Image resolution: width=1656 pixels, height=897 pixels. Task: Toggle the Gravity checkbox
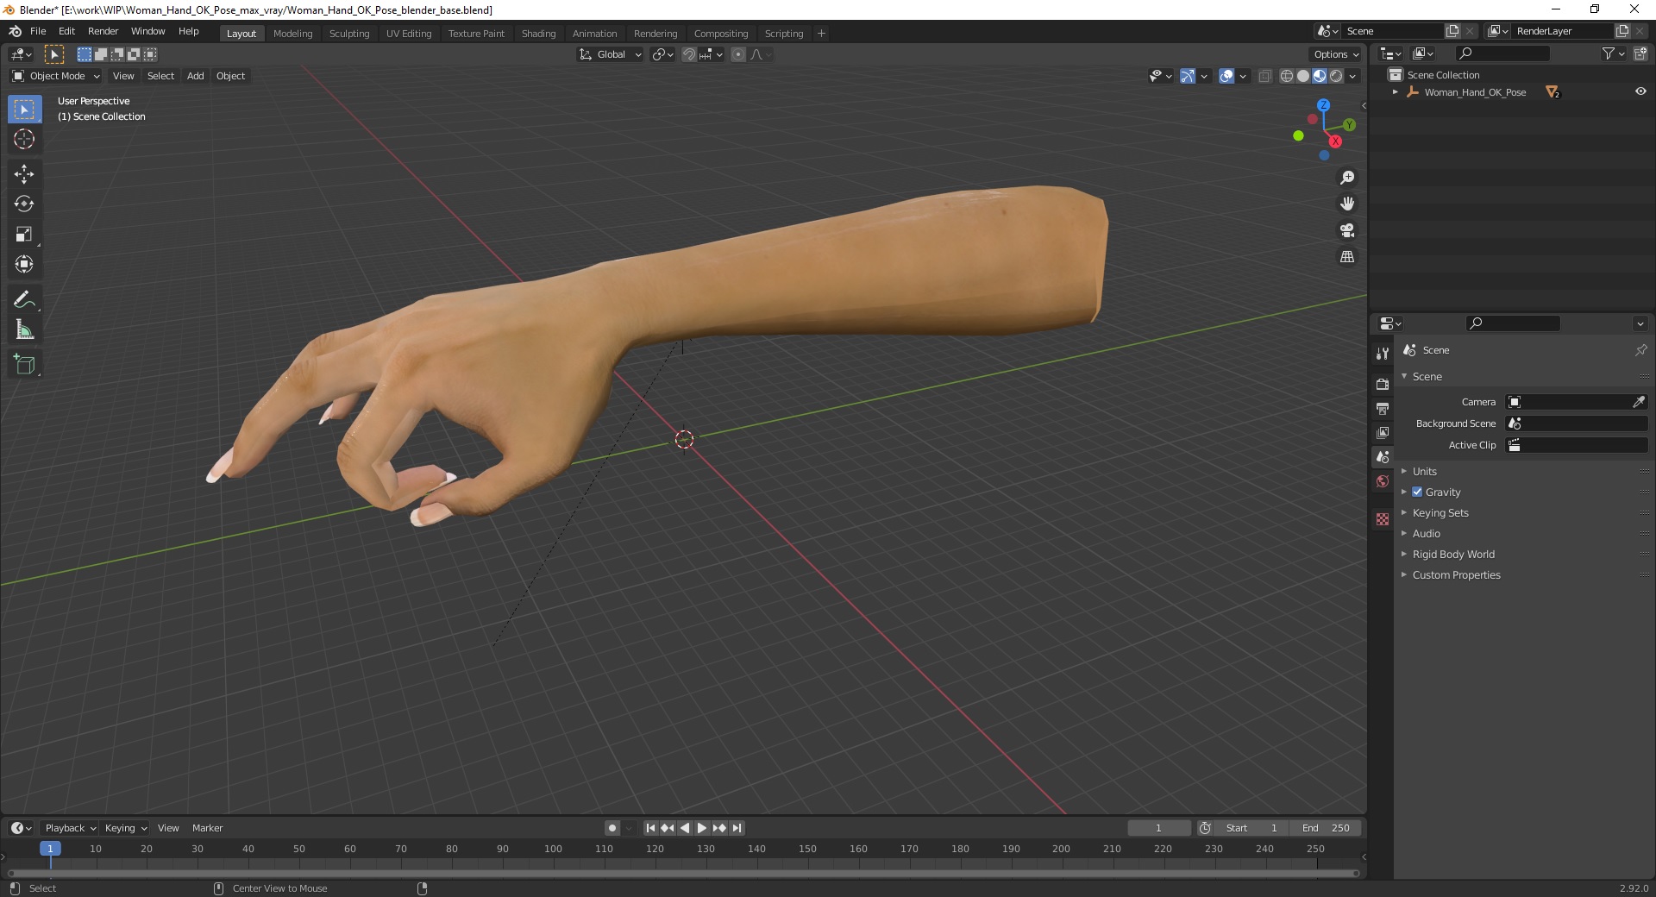coord(1417,492)
